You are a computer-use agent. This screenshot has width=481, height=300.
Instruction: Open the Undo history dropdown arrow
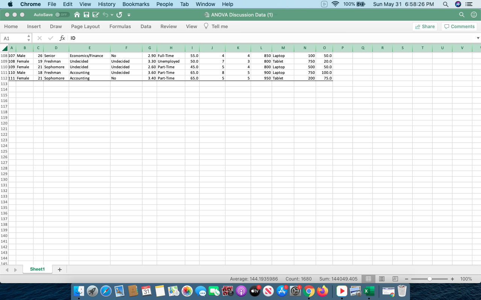112,15
